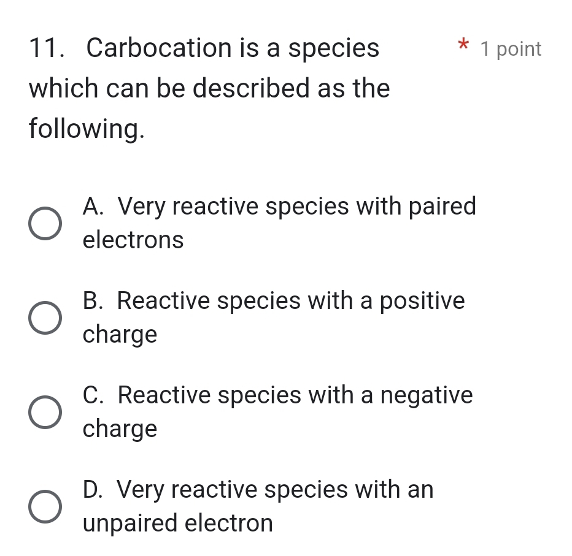Click 'unpaired electron' text under option D
The height and width of the screenshot is (556, 572).
coord(178,524)
